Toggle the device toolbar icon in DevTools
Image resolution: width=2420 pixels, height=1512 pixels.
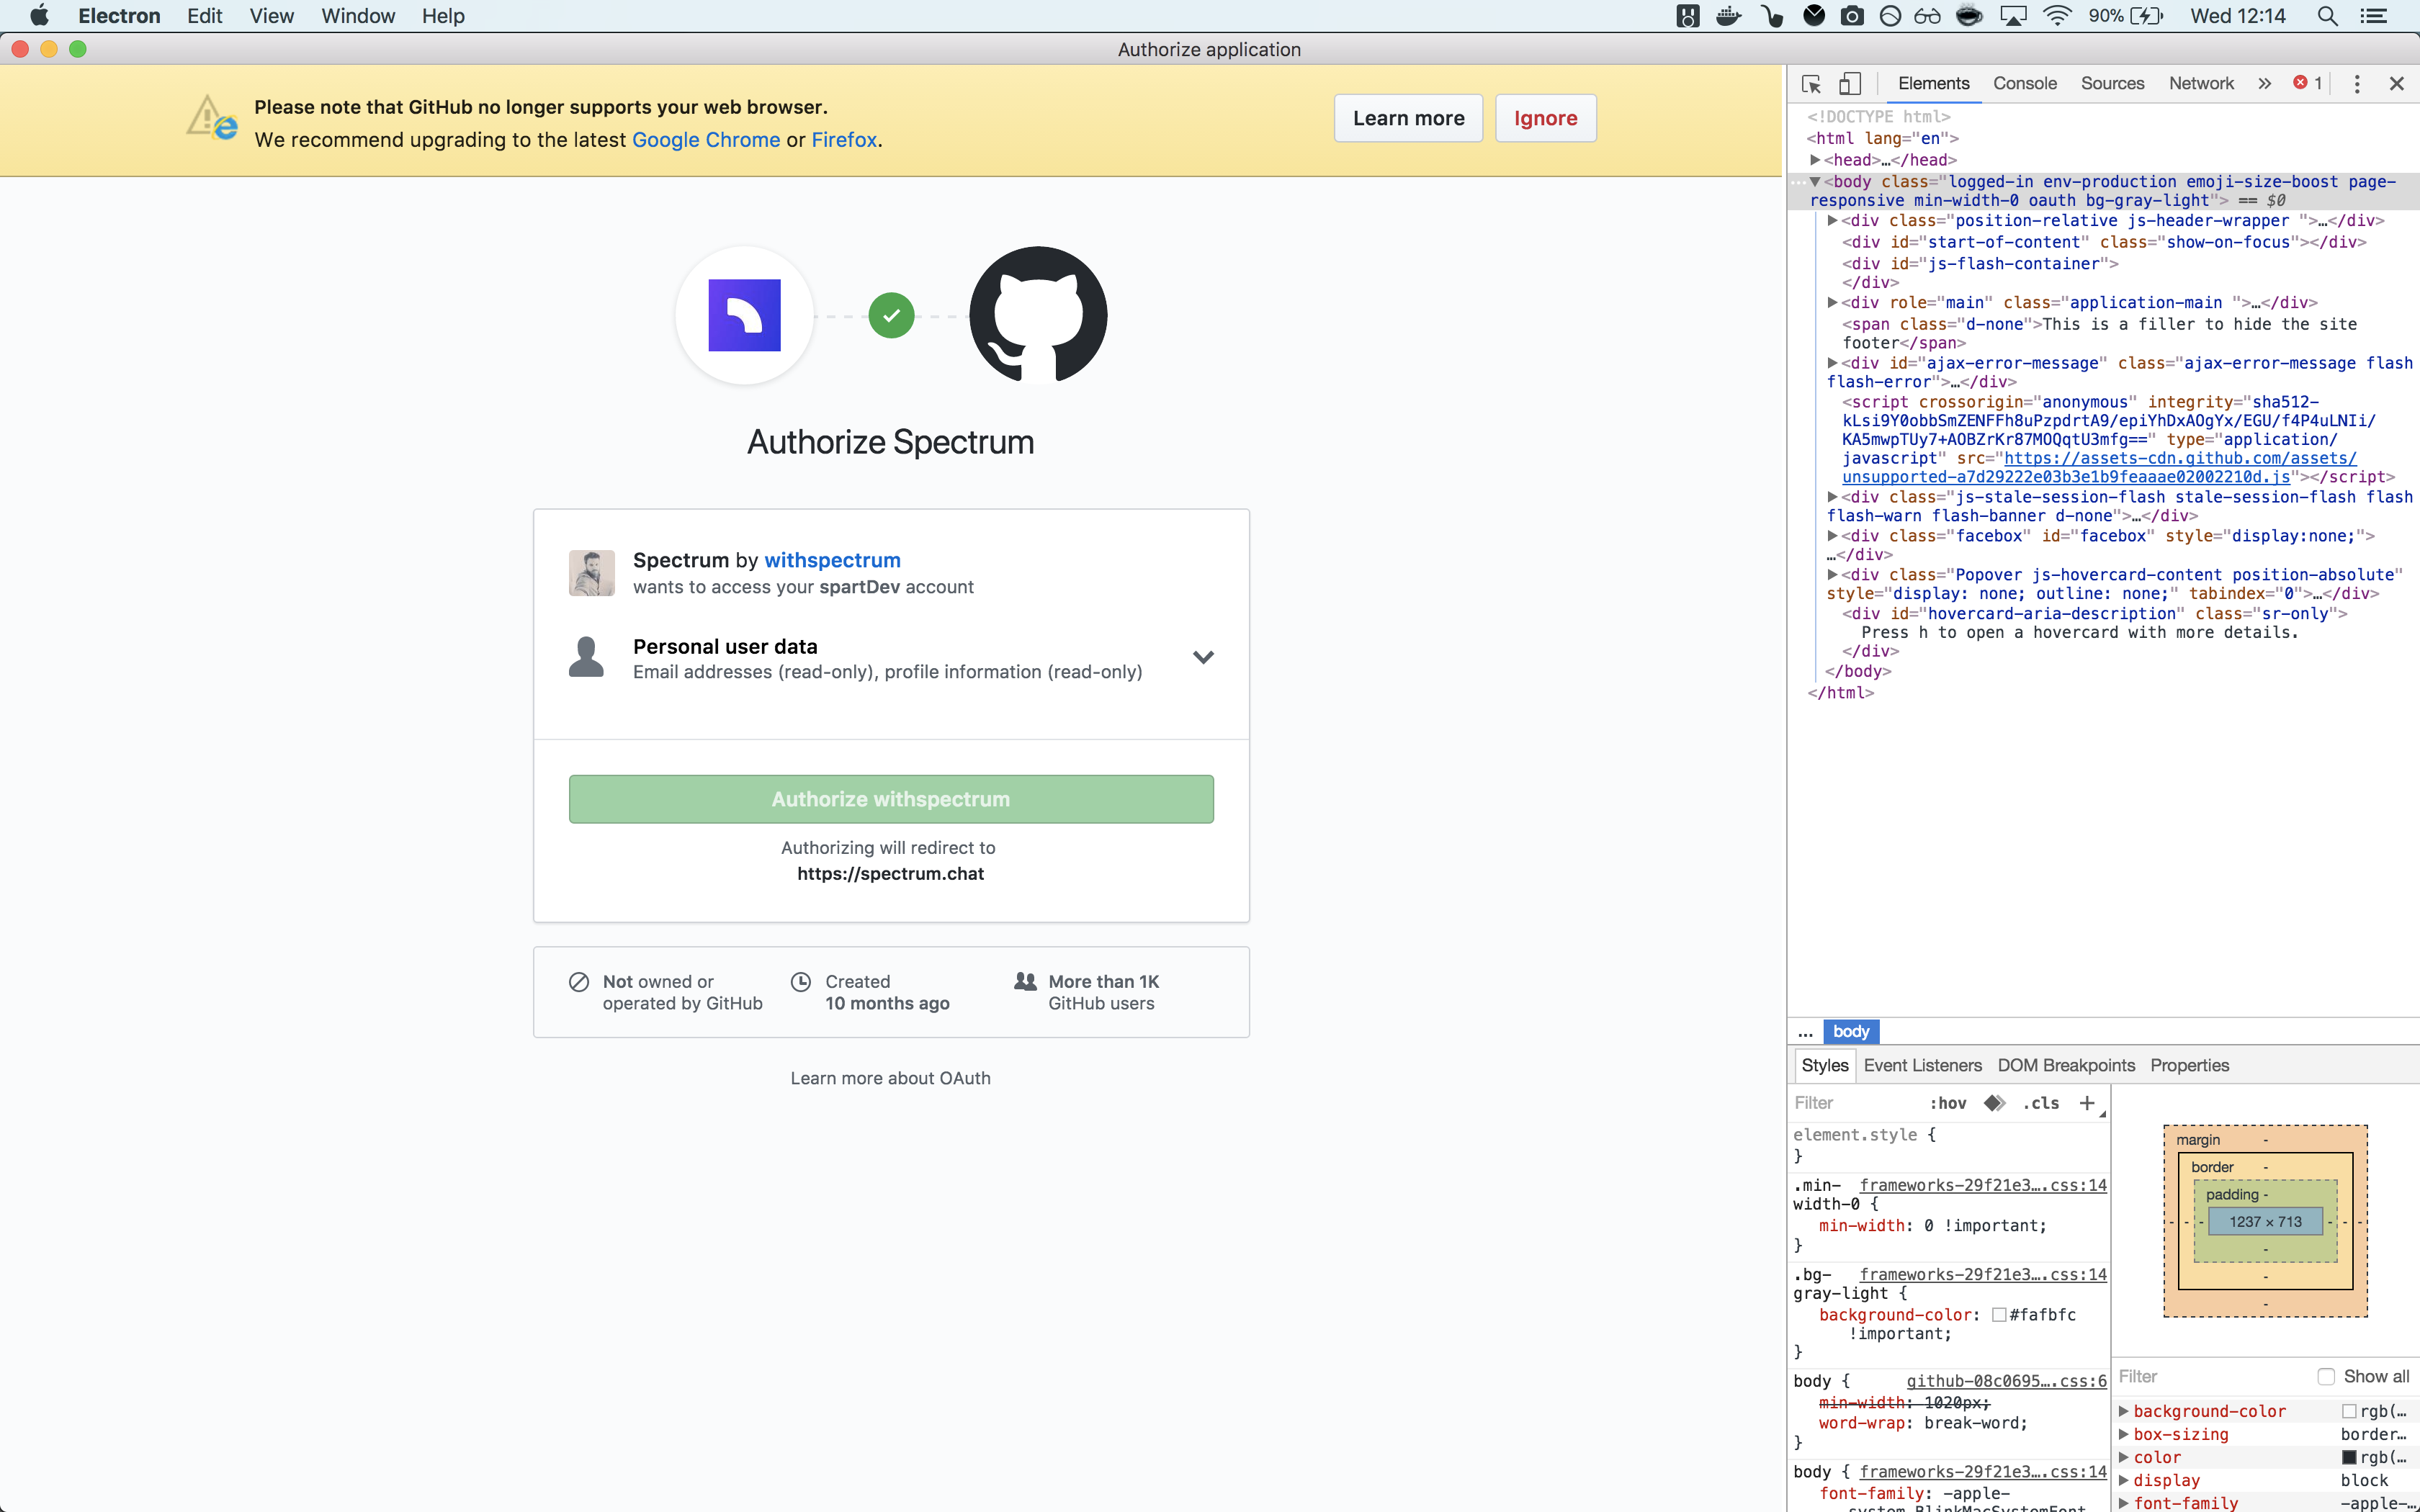tap(1850, 84)
